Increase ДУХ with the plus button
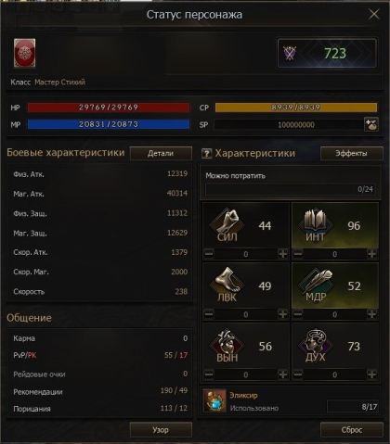 (x=371, y=374)
